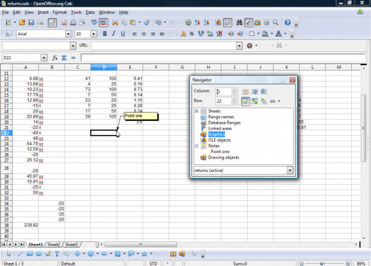Open the File menu
This screenshot has width=371, height=266.
pyautogui.click(x=5, y=13)
